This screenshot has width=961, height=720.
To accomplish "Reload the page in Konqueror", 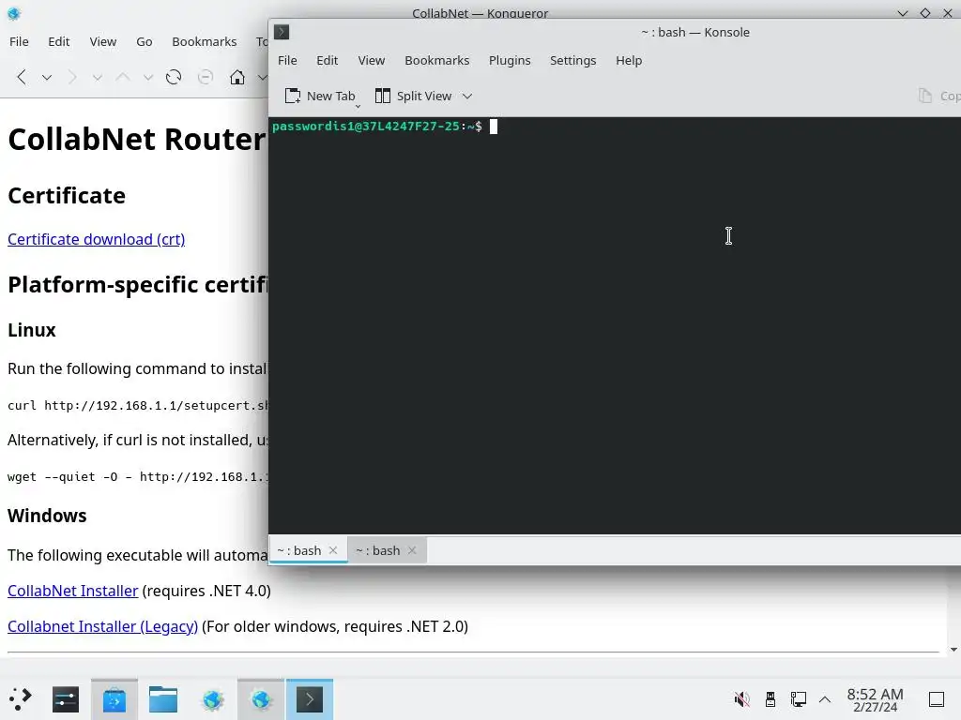I will [x=174, y=77].
